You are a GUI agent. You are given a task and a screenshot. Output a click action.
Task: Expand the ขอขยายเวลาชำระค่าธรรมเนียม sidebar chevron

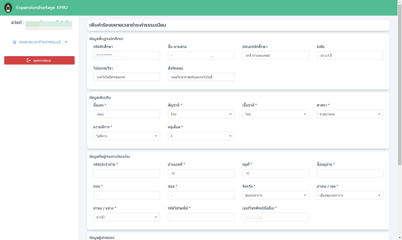pos(66,42)
